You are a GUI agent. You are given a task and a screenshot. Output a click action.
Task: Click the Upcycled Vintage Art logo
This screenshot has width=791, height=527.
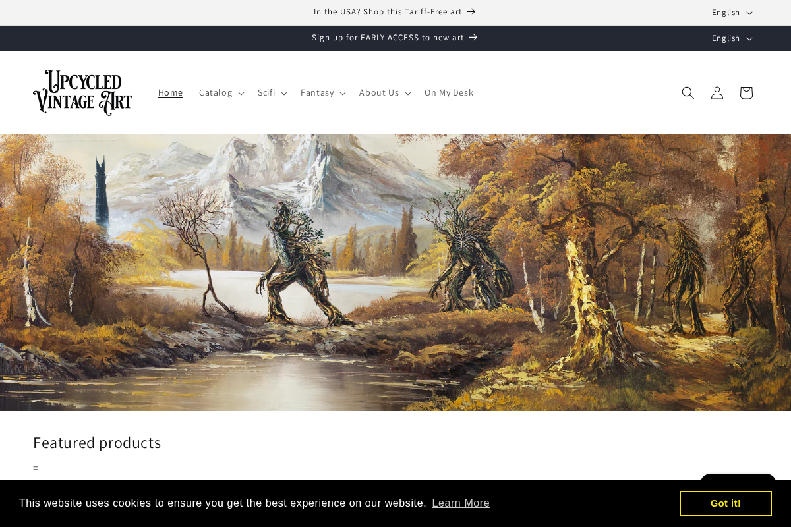(x=82, y=92)
